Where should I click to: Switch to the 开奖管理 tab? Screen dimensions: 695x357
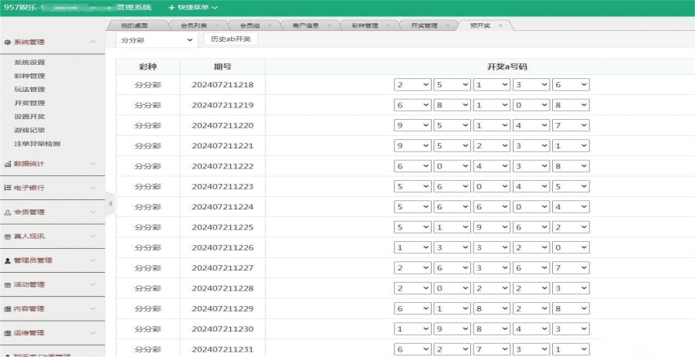[423, 25]
